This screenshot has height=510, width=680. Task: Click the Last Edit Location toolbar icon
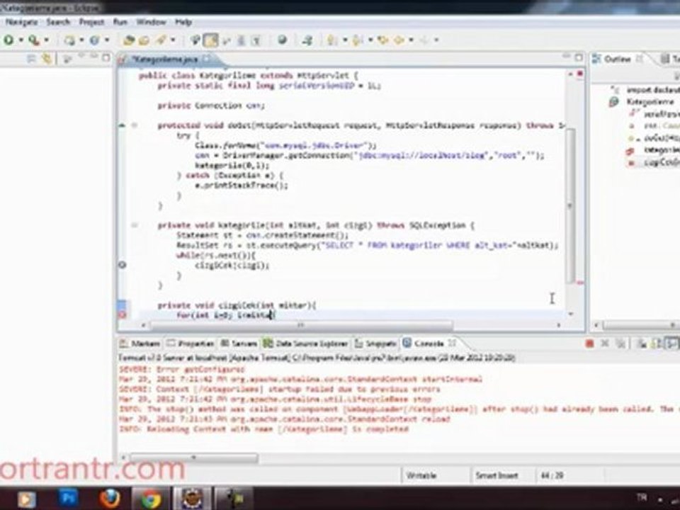[382, 40]
